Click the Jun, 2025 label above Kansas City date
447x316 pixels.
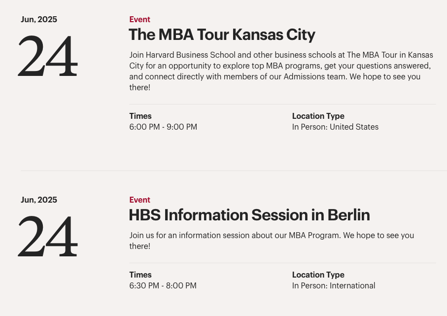(39, 19)
